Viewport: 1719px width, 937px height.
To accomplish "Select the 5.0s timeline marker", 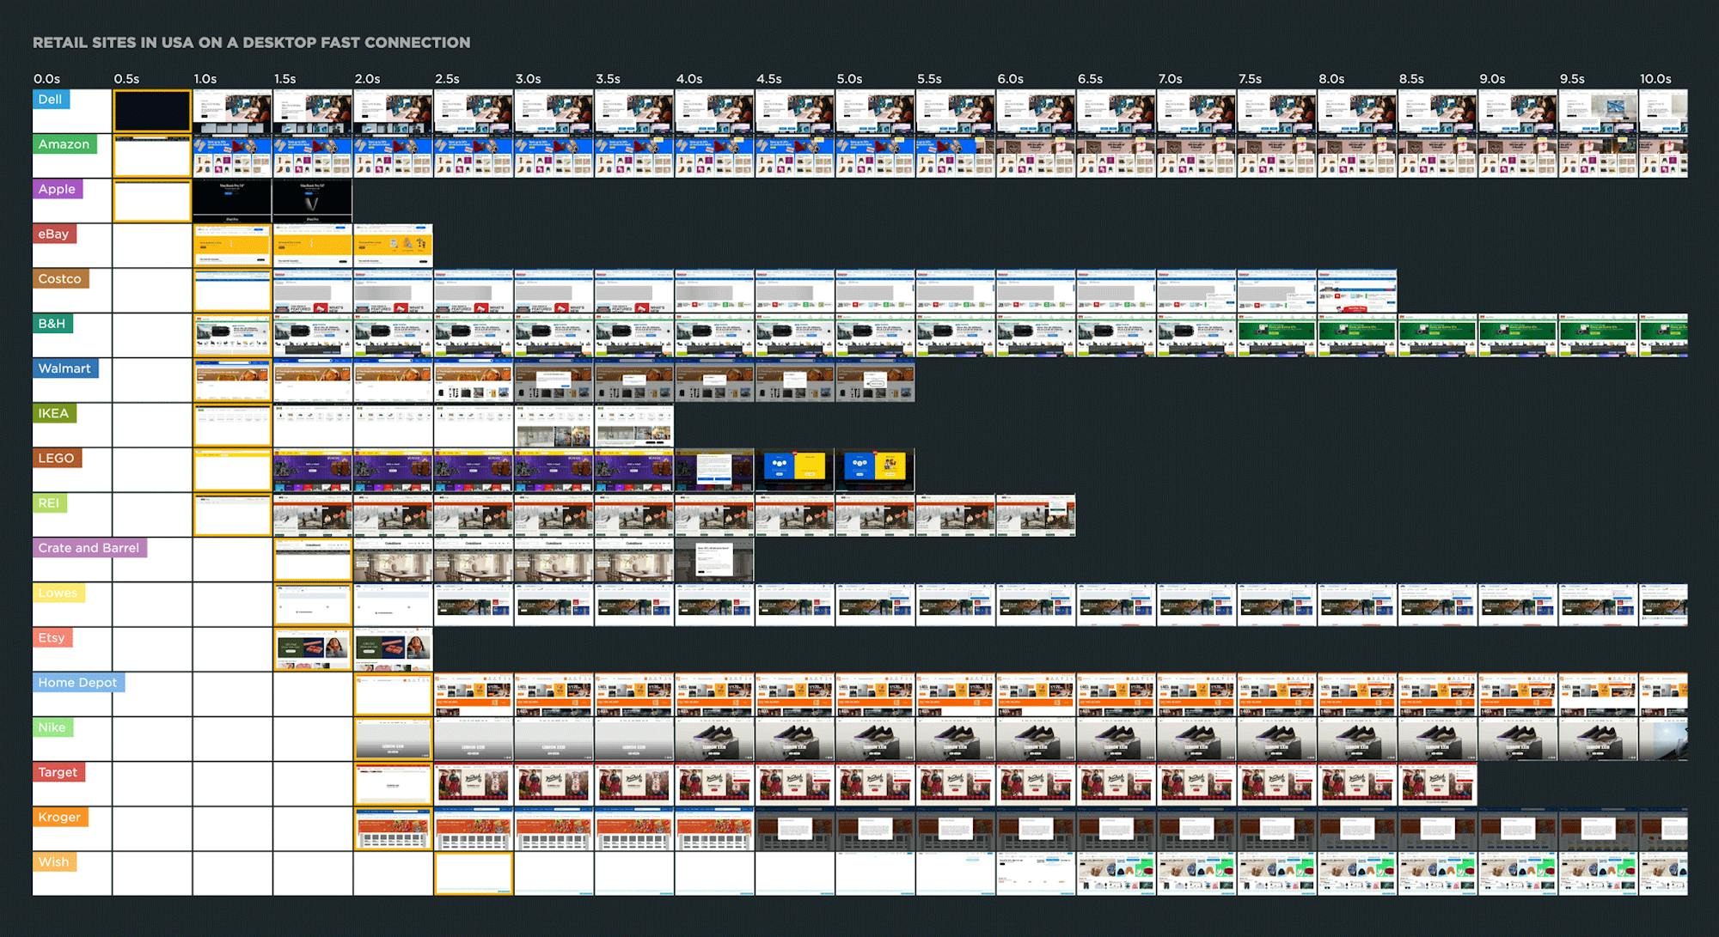I will (x=849, y=79).
